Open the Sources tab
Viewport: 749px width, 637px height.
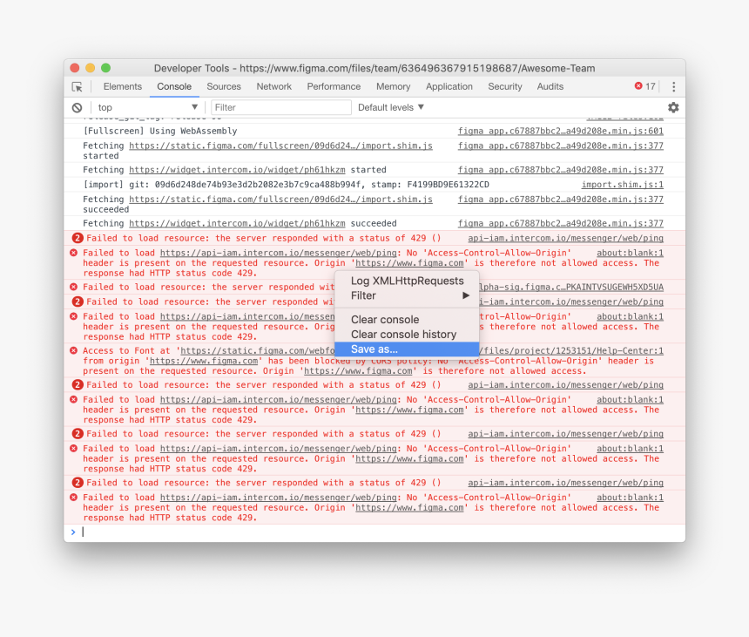pos(224,86)
